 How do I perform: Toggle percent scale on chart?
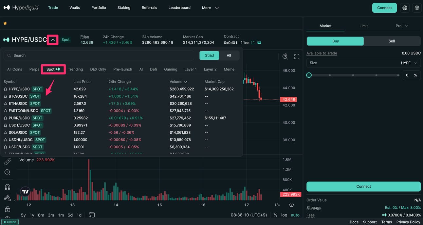tap(275, 215)
